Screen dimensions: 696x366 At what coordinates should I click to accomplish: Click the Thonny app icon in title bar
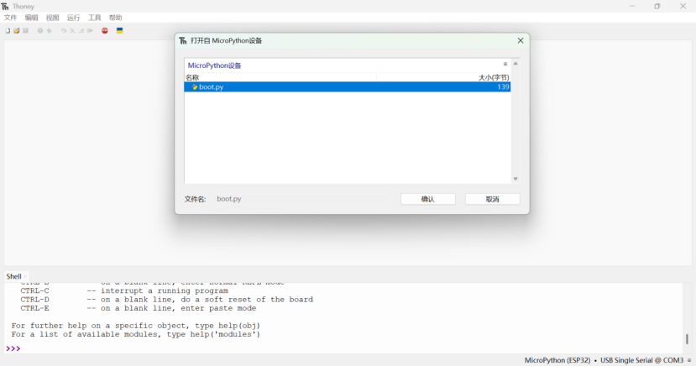click(x=5, y=6)
